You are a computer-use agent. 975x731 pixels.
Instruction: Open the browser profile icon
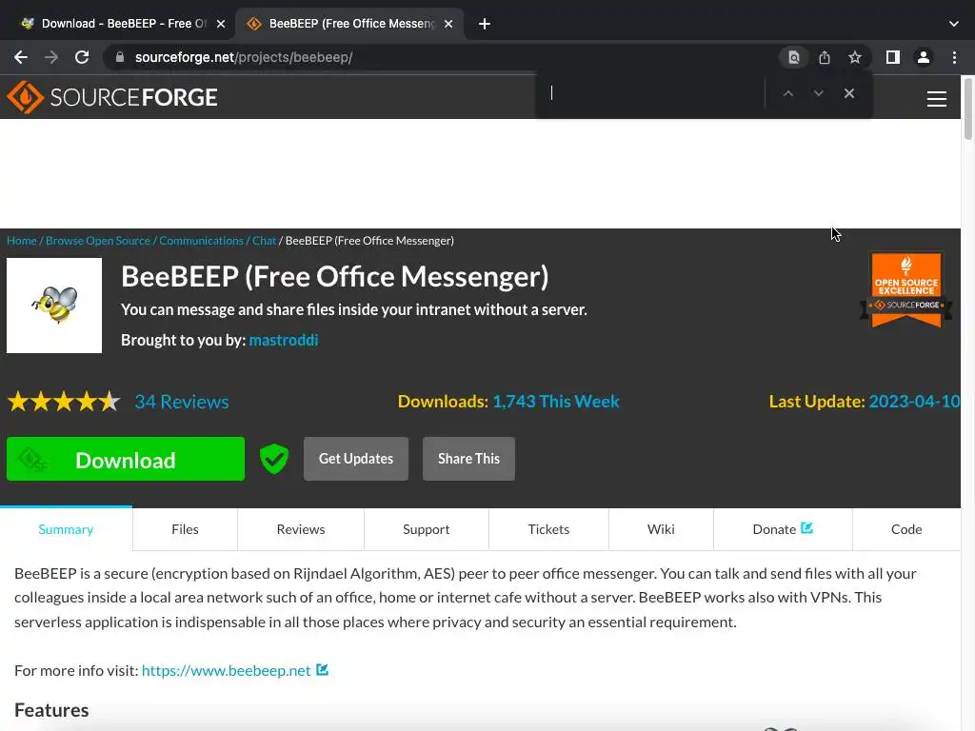[924, 57]
